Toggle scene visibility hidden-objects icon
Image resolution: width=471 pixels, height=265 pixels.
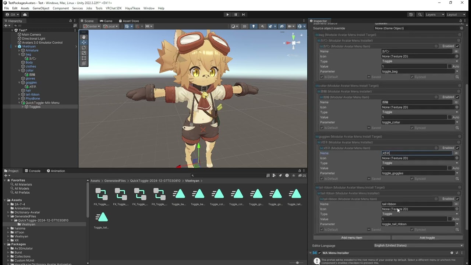click(282, 26)
